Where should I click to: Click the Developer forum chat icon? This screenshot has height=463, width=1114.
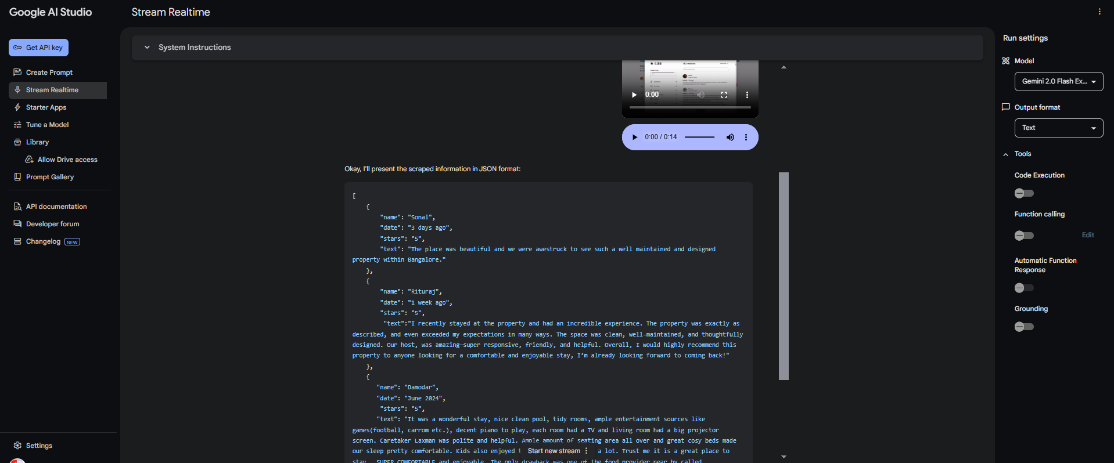(x=17, y=224)
